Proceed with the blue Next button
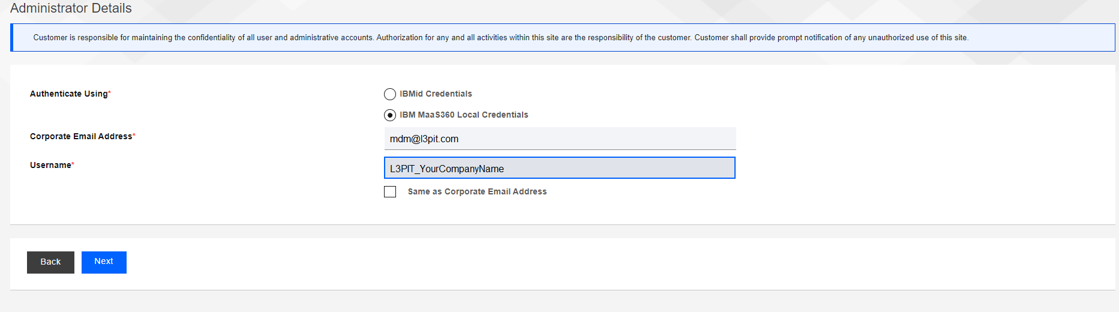Screen dimensions: 1119x312 pos(104,262)
